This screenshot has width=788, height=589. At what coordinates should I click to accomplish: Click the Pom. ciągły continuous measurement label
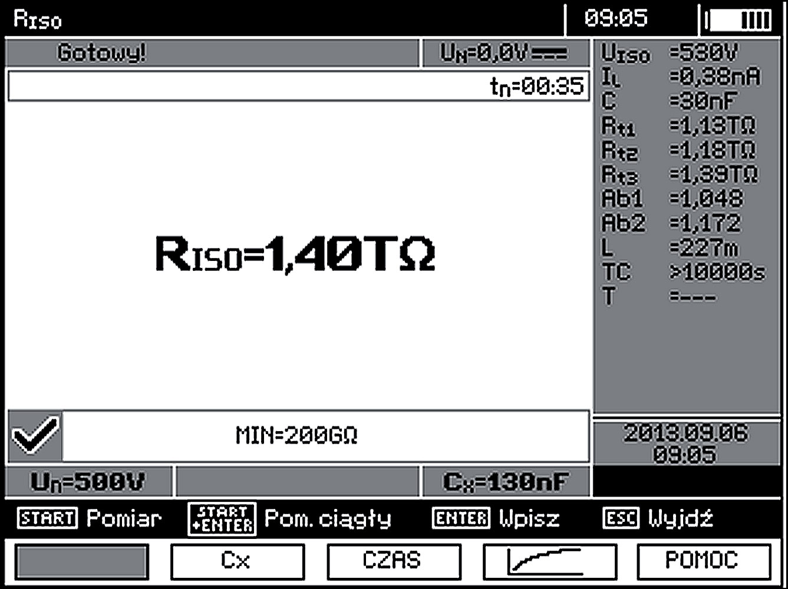pyautogui.click(x=328, y=519)
